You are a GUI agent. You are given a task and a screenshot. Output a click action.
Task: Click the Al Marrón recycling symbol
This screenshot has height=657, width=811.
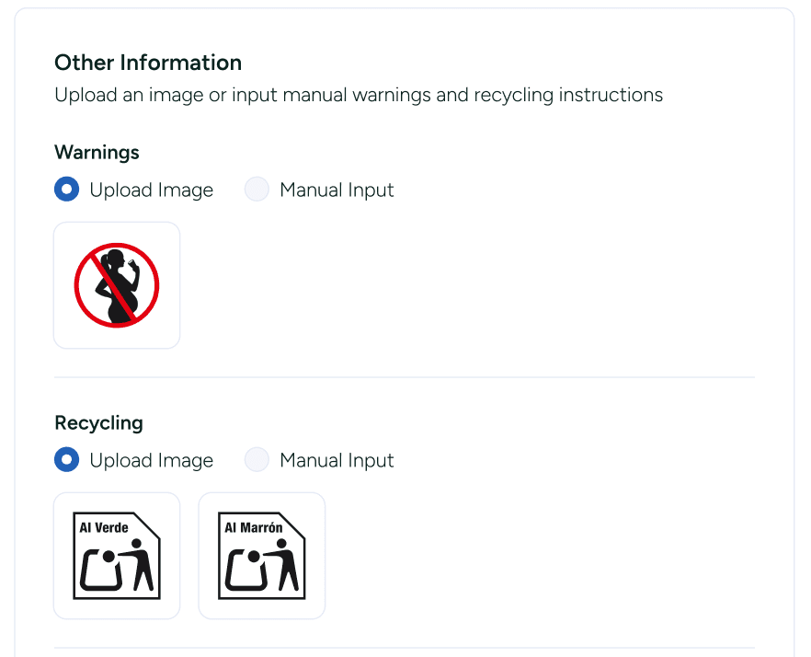tap(261, 555)
